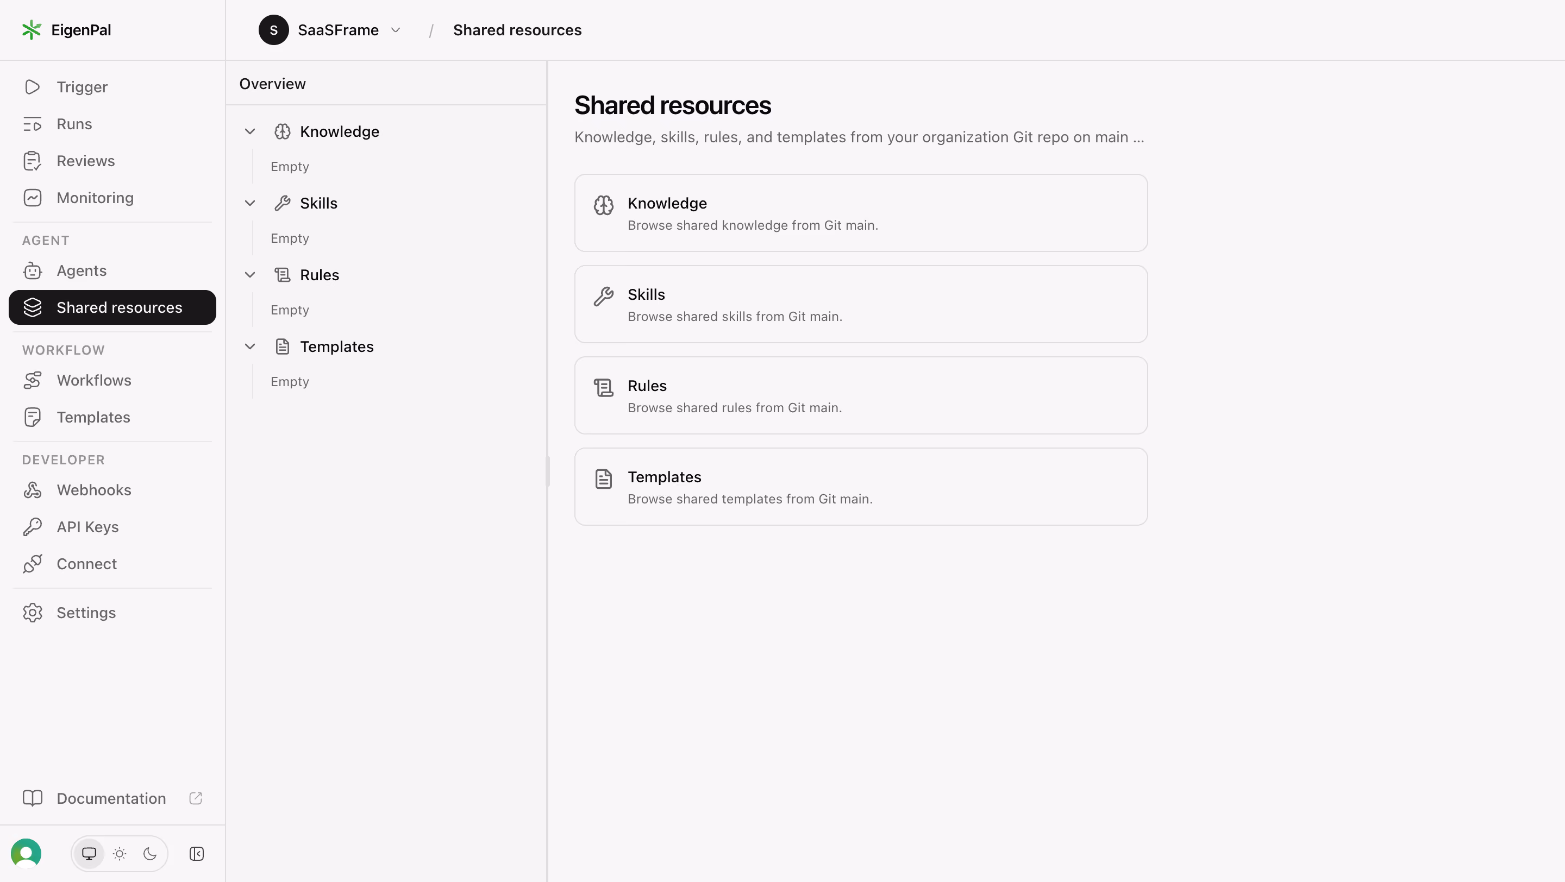Open API Keys page

click(x=112, y=527)
